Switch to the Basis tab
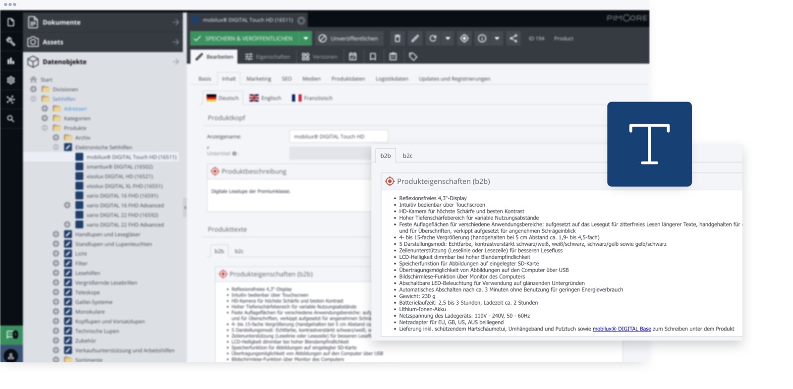This screenshot has width=793, height=389. pos(205,79)
